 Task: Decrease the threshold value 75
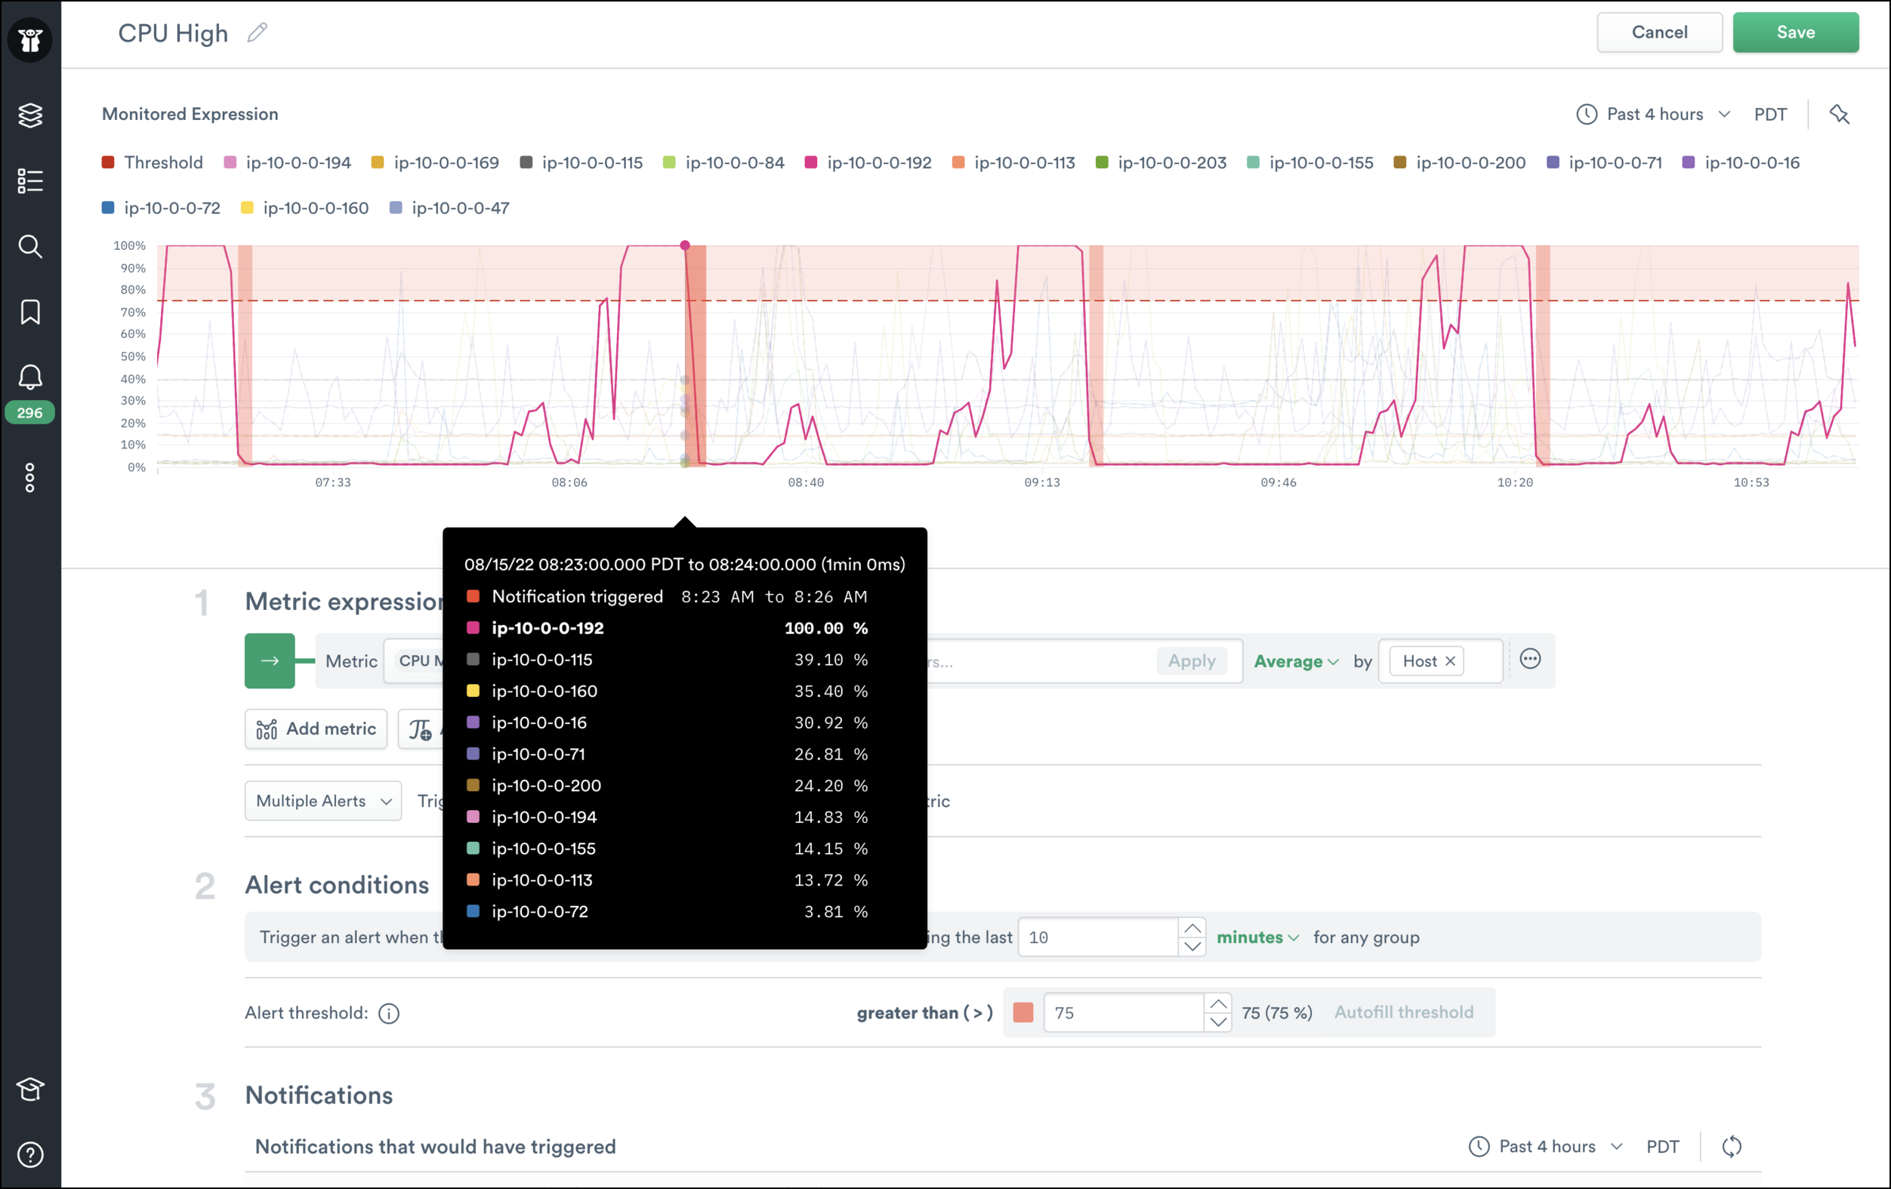click(1218, 1022)
